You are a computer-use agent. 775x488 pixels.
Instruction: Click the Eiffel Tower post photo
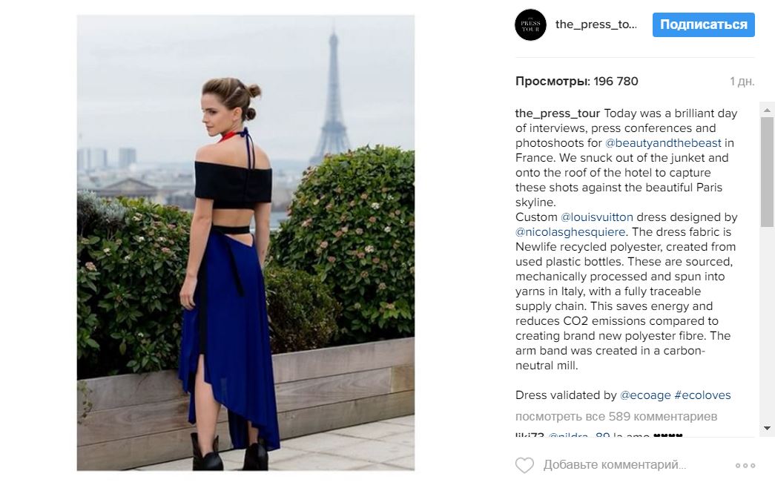[x=245, y=243]
